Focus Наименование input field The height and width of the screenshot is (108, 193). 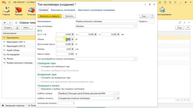pyautogui.click(x=106, y=21)
